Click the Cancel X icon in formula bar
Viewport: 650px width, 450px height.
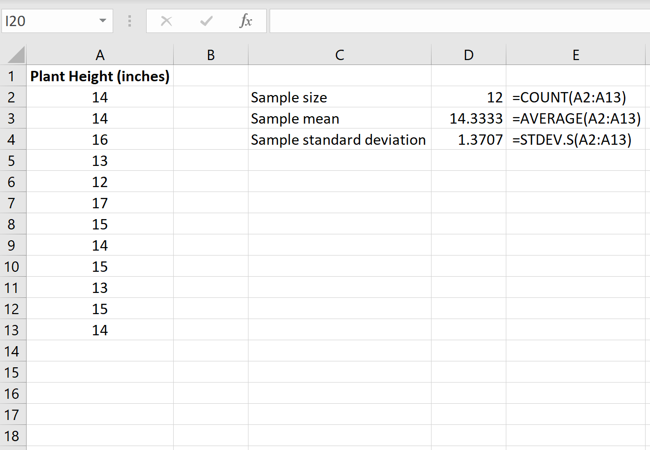pos(166,21)
